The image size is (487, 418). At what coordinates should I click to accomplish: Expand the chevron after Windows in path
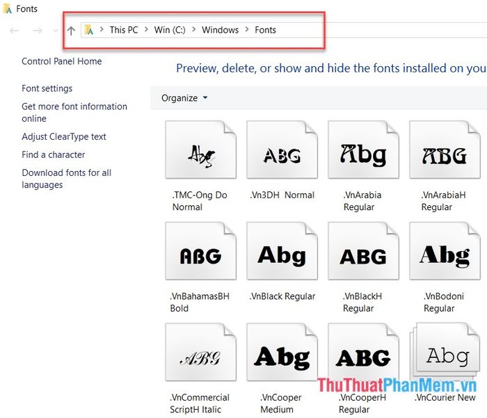coord(247,30)
